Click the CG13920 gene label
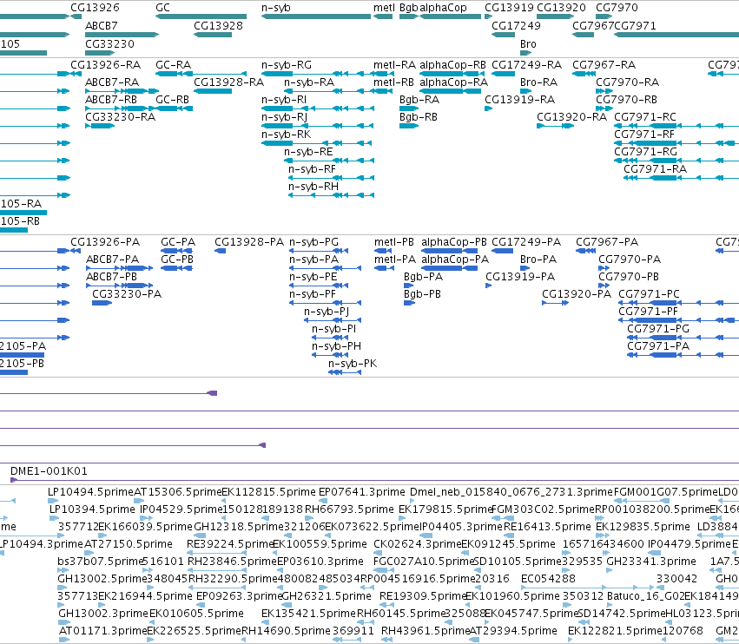Screen dimensions: 739x644 point(561,8)
